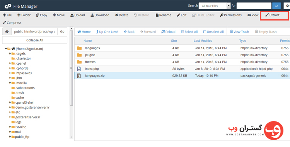290x147 pixels.
Task: Select .subaccounts in the tree
Action: (x=25, y=88)
